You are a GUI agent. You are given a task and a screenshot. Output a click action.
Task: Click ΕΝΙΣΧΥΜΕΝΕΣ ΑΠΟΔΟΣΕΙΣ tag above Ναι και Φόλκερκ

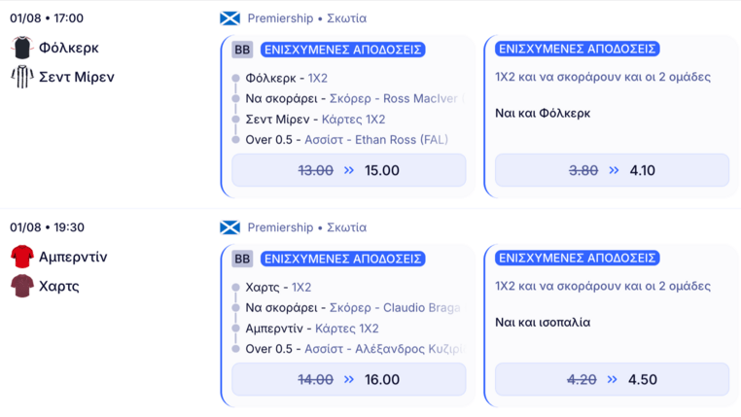click(578, 49)
